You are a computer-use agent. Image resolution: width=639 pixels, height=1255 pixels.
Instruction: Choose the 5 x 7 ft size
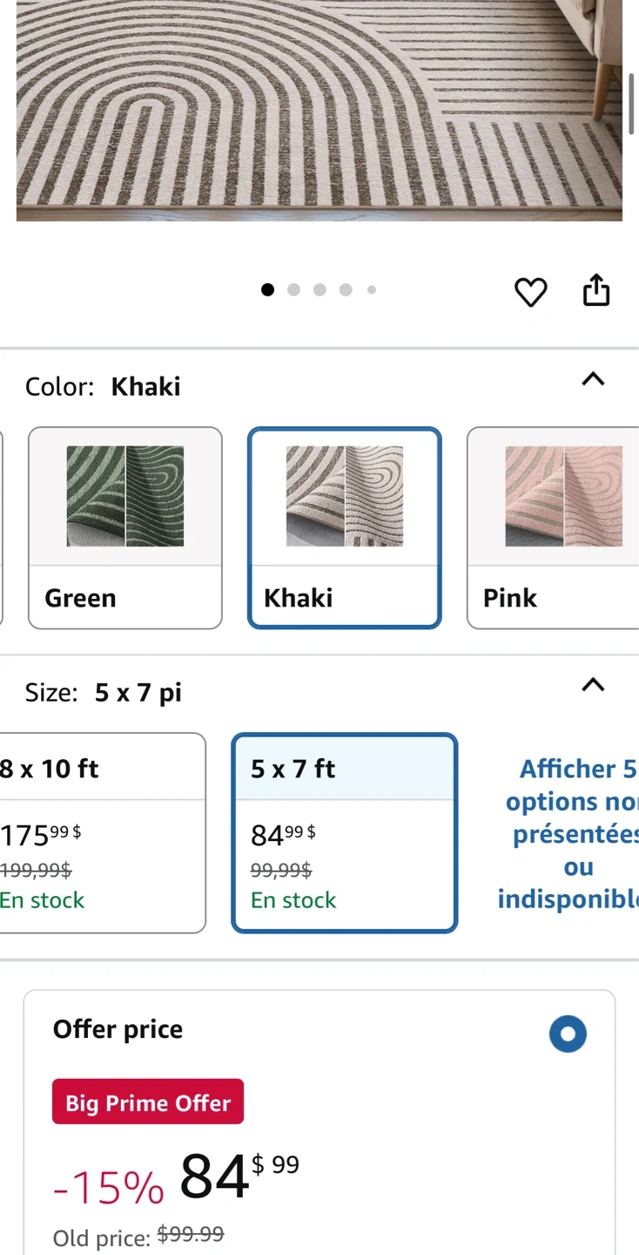click(344, 832)
